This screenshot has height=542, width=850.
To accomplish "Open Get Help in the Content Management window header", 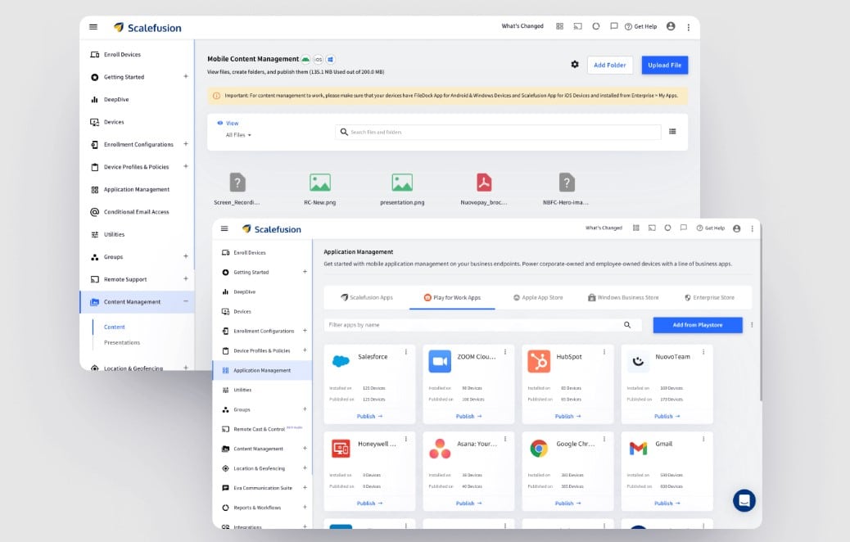I will 640,26.
